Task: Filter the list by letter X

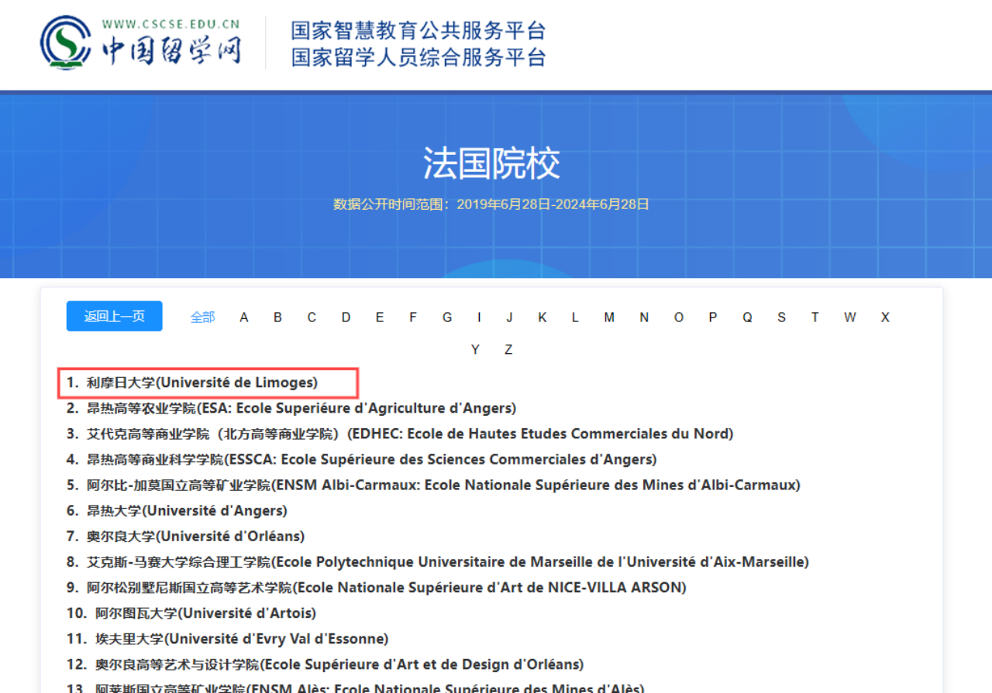Action: pos(884,317)
